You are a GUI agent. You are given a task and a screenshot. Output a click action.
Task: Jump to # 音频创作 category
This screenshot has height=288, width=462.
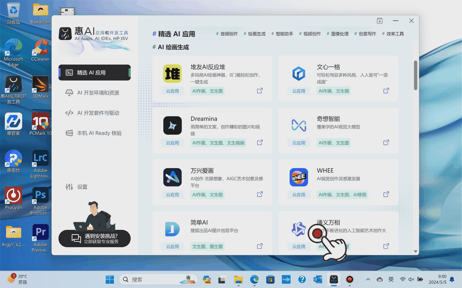227,34
